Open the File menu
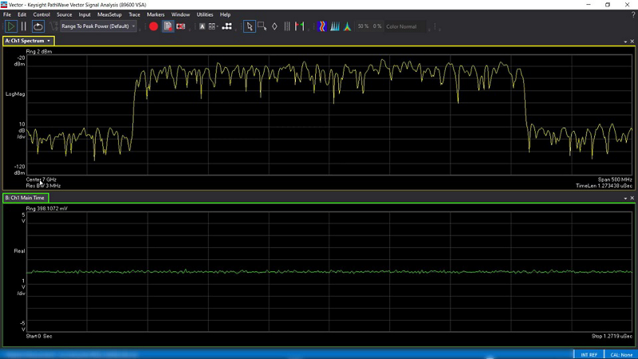 coord(7,14)
